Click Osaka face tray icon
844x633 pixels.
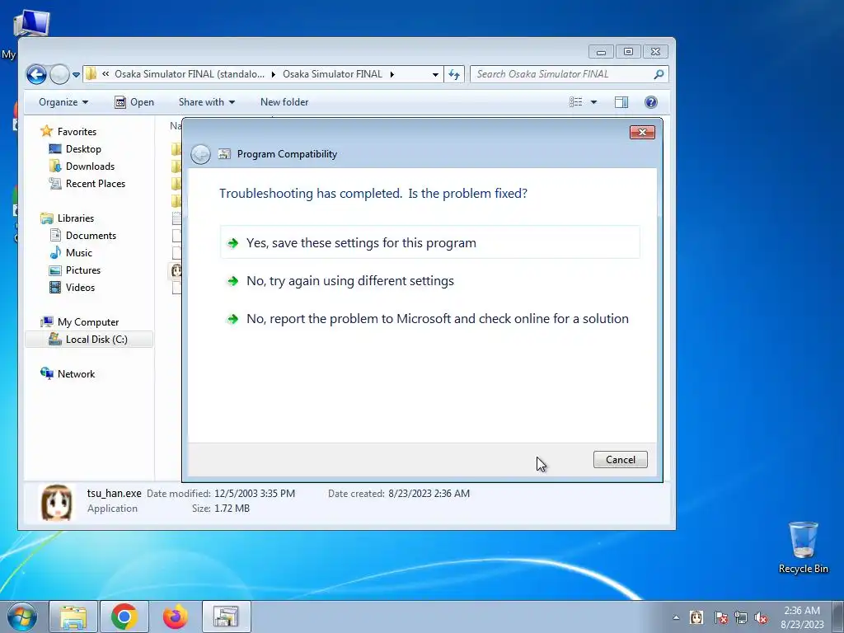696,617
